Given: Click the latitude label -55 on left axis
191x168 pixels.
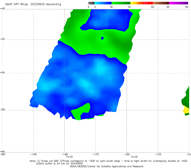Looking at the screenshot, I should [2, 110].
